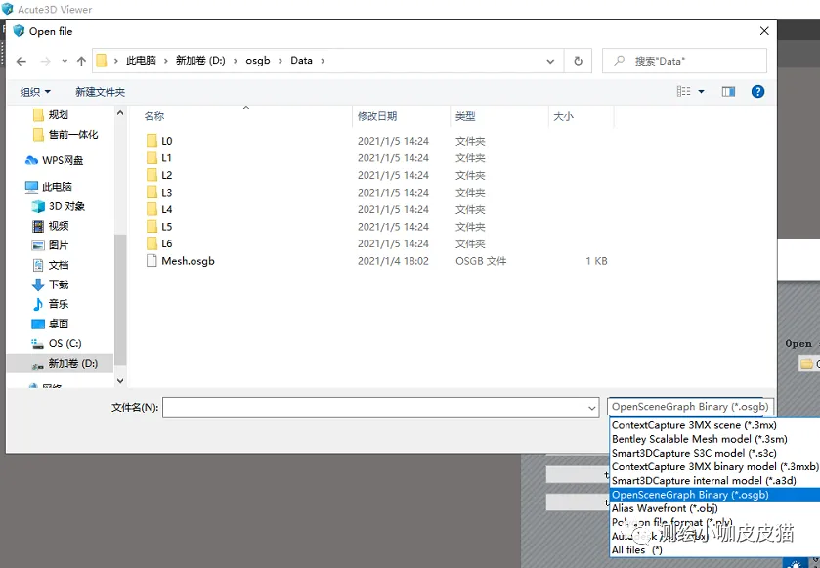Select the Mesh.osgb file
Viewport: 820px width, 568px height.
[188, 261]
